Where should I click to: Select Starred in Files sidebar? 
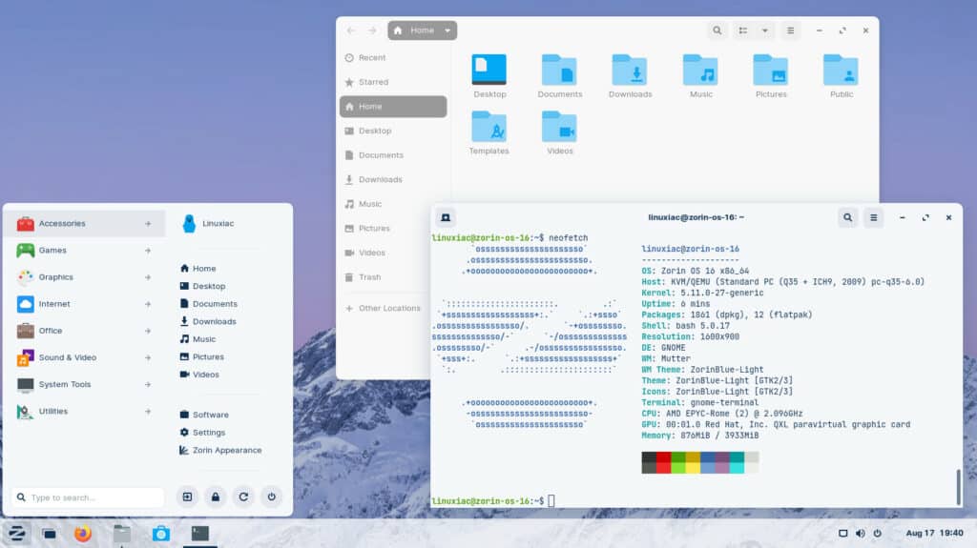[x=393, y=82]
